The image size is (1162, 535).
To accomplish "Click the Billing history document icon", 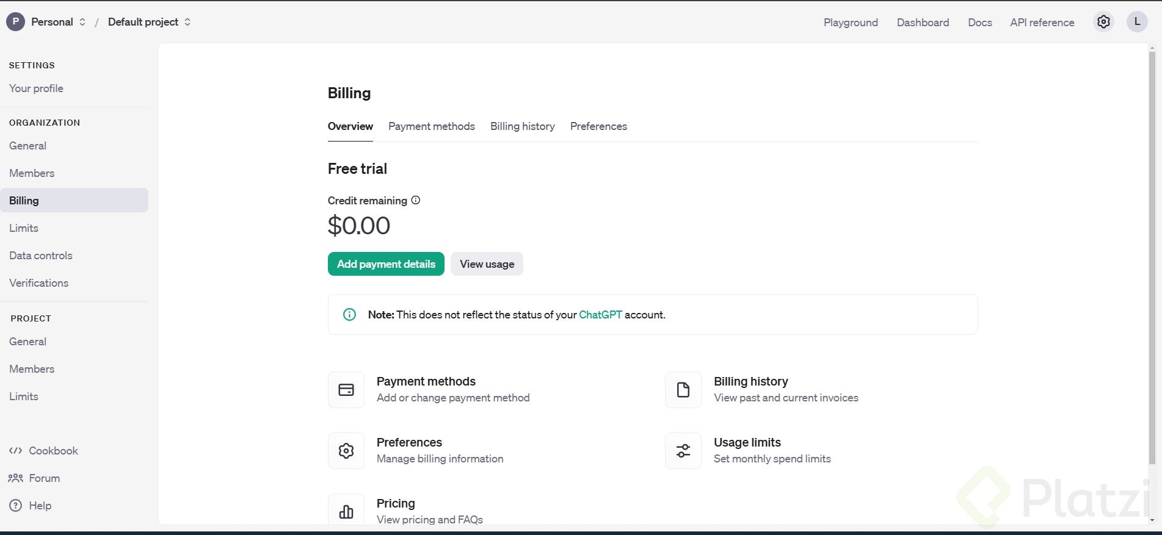I will (683, 390).
